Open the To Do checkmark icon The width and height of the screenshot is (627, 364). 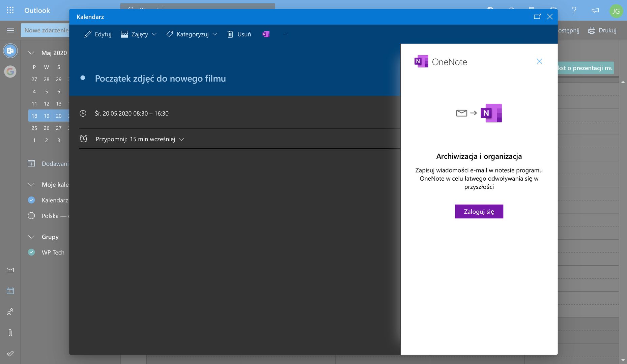[x=10, y=354]
